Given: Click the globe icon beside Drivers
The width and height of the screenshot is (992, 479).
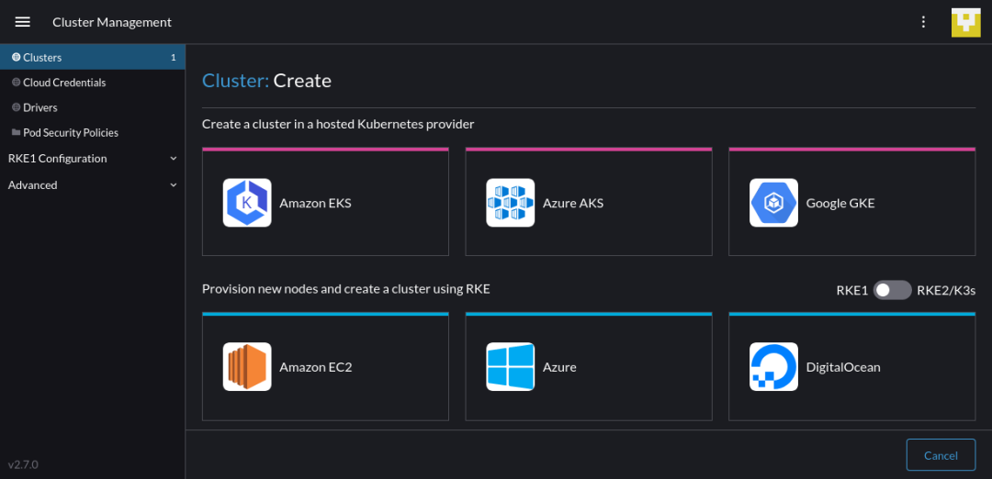Looking at the screenshot, I should 17,107.
